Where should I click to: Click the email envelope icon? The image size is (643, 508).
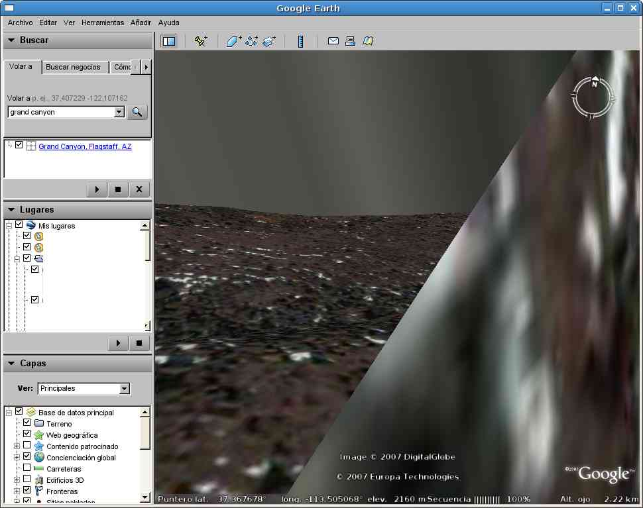coord(333,41)
